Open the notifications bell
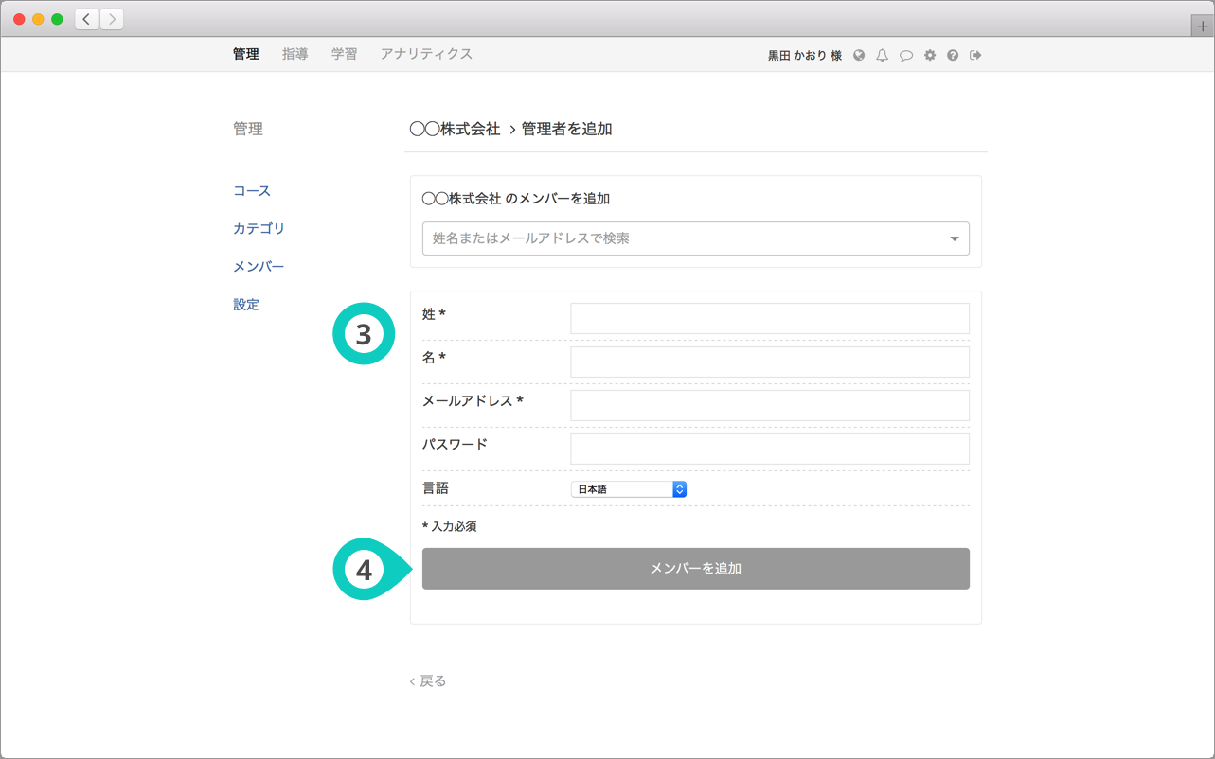The width and height of the screenshot is (1215, 759). (x=882, y=56)
